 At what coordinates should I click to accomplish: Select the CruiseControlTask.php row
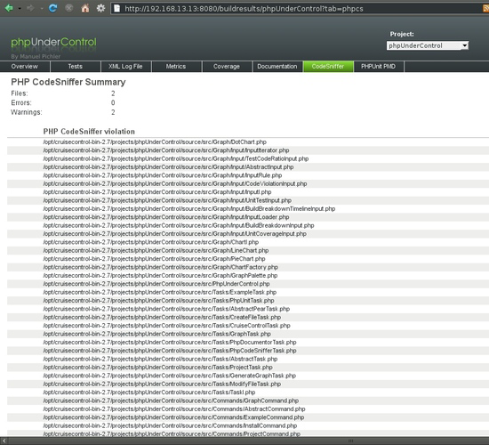point(248,326)
